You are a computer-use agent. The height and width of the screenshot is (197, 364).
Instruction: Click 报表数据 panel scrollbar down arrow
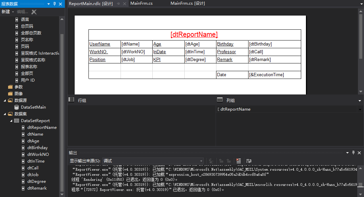point(62,194)
